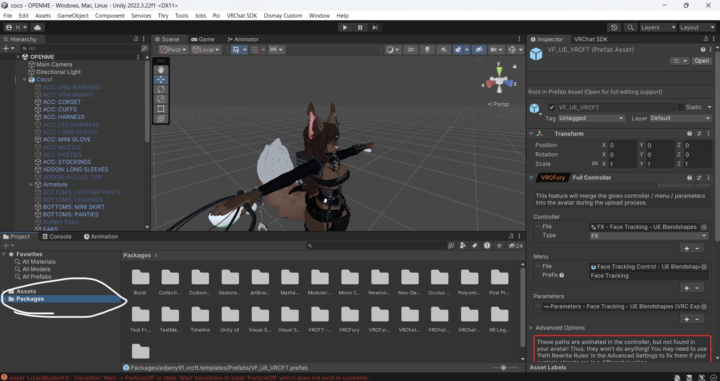This screenshot has height=381, width=720.
Task: Open the Local orientation dropdown
Action: click(206, 49)
